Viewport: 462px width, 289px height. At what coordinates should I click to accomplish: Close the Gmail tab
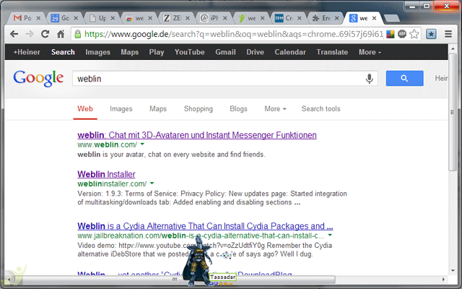point(38,18)
